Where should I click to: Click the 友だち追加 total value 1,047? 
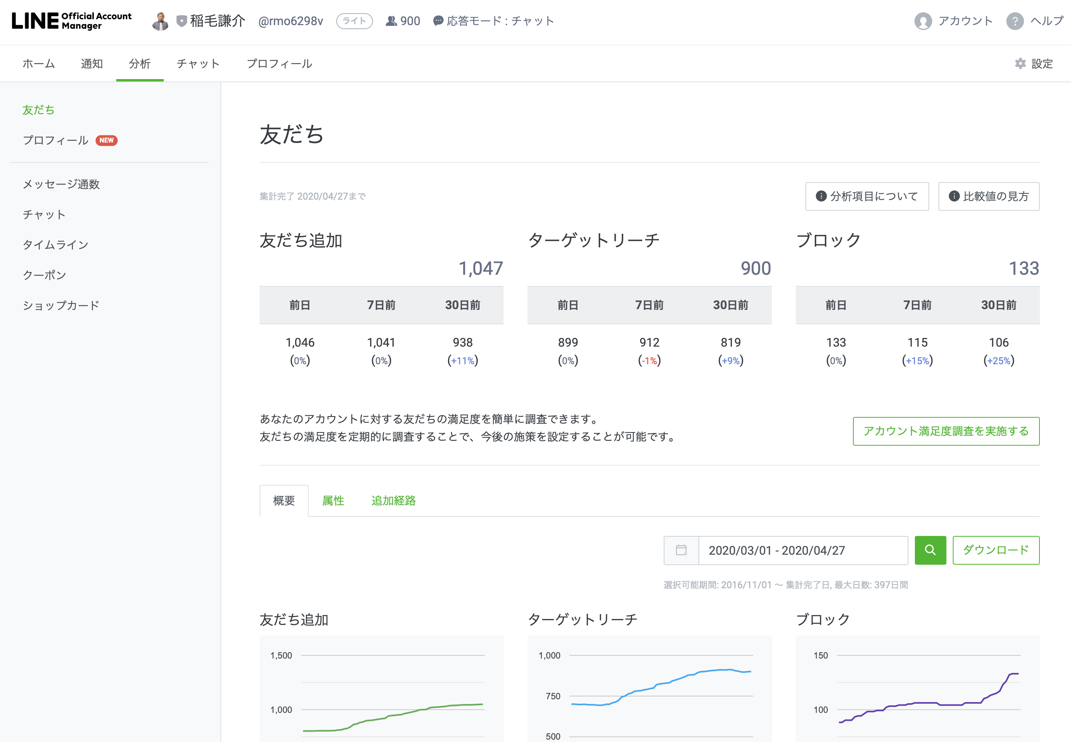tap(481, 268)
